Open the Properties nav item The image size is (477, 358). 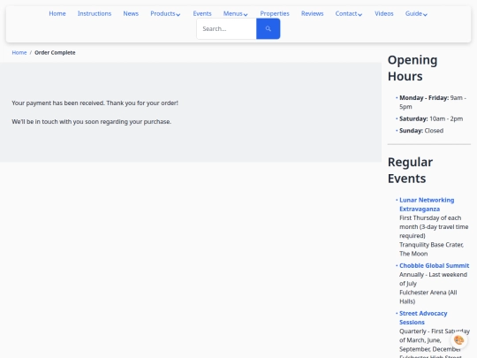click(275, 13)
